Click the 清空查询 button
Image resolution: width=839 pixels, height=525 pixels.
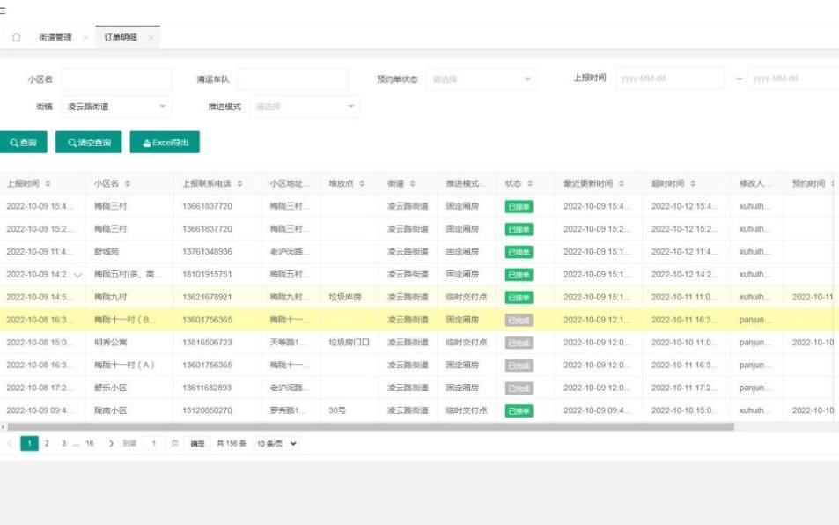tap(88, 143)
